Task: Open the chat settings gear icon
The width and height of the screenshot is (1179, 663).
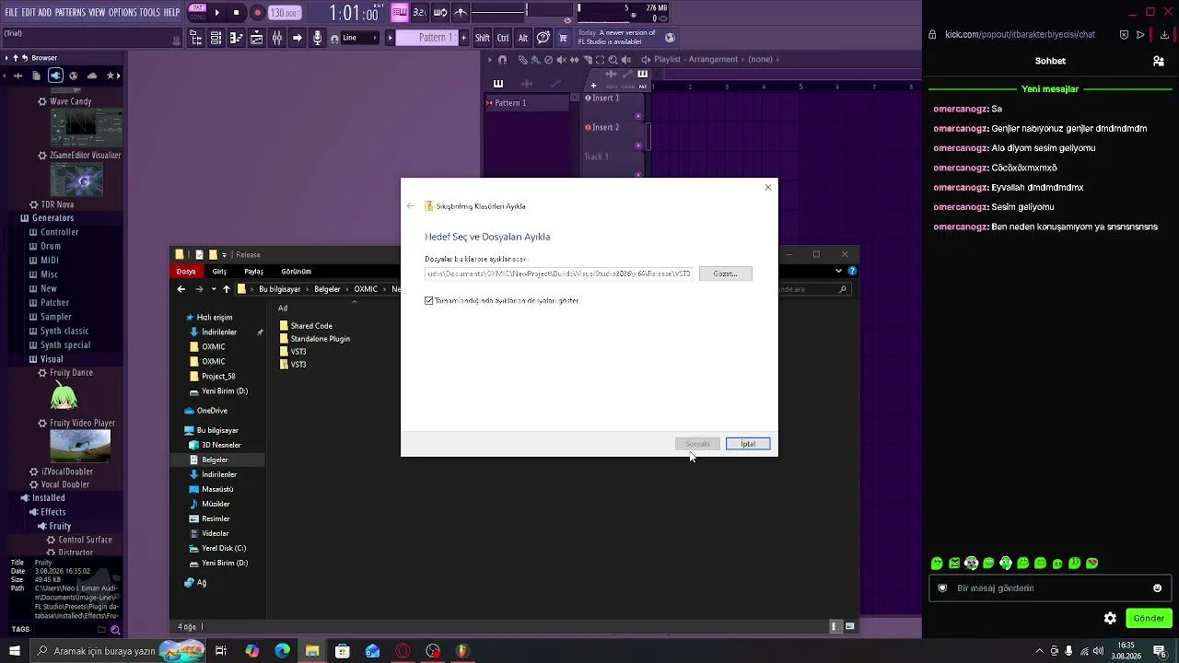Action: (1110, 619)
